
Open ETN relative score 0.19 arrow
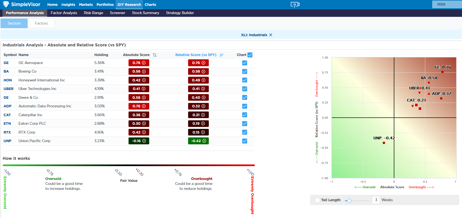click(203, 124)
